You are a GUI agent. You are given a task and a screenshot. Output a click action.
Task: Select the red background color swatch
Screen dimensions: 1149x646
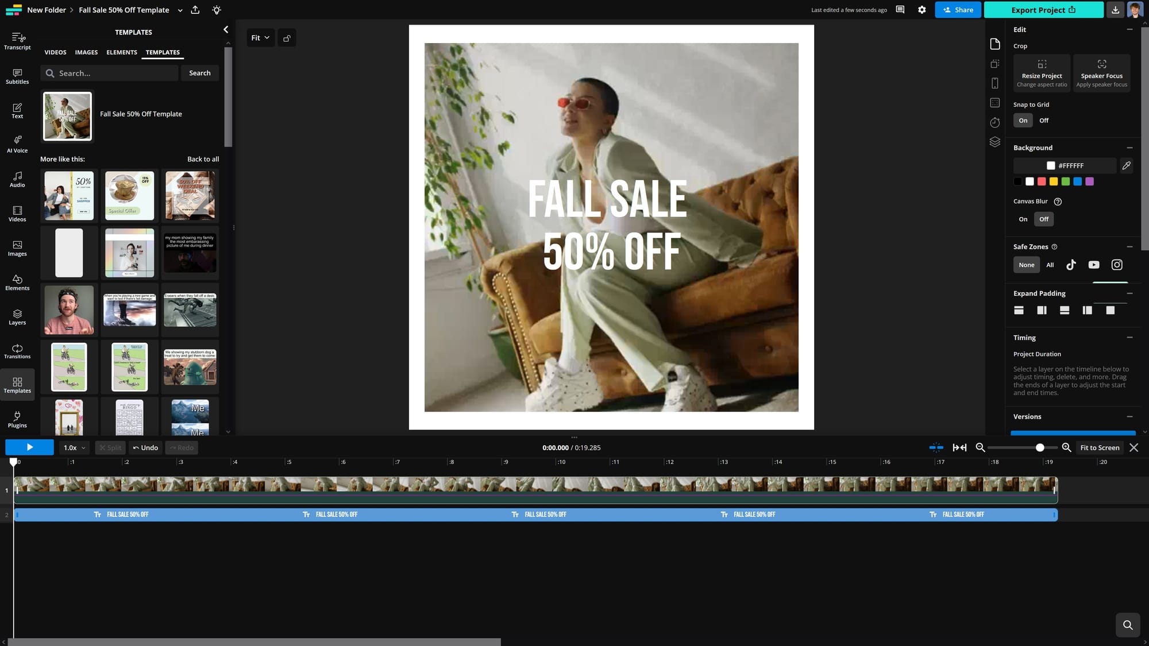tap(1041, 181)
